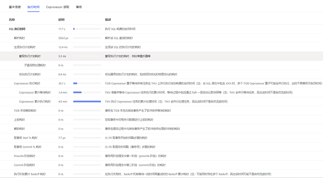
Task: Click the 从 PD 取提交时间戳 description
Action: tap(130, 147)
